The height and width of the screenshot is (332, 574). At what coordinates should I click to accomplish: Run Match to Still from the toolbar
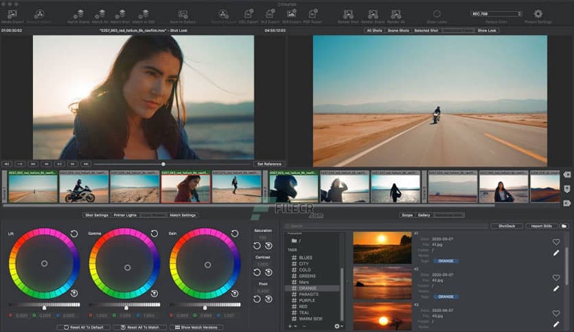(143, 14)
